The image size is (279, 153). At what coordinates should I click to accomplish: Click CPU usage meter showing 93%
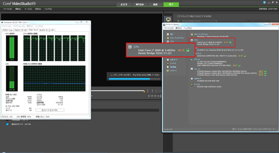tap(12, 48)
